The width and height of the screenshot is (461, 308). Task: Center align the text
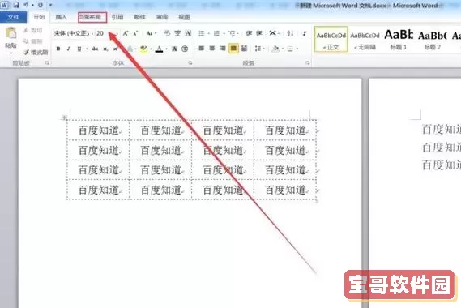pos(212,49)
